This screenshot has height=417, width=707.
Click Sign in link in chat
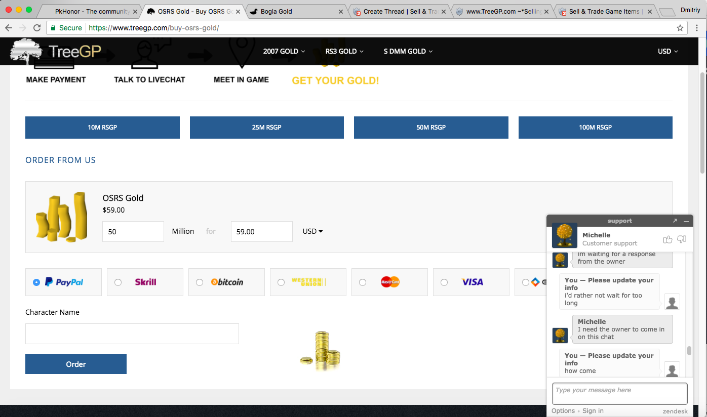pyautogui.click(x=593, y=411)
